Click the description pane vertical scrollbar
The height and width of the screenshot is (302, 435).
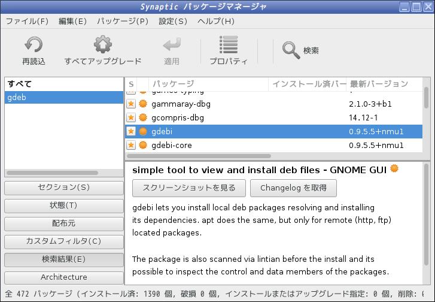click(426, 214)
